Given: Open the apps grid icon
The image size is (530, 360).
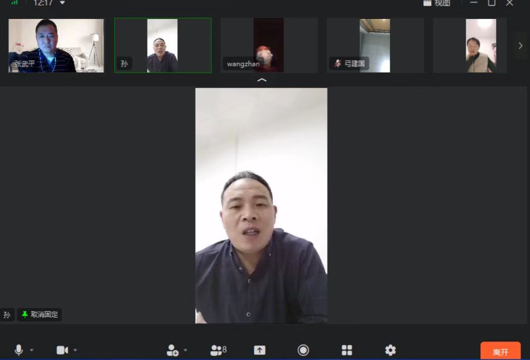Looking at the screenshot, I should [347, 350].
